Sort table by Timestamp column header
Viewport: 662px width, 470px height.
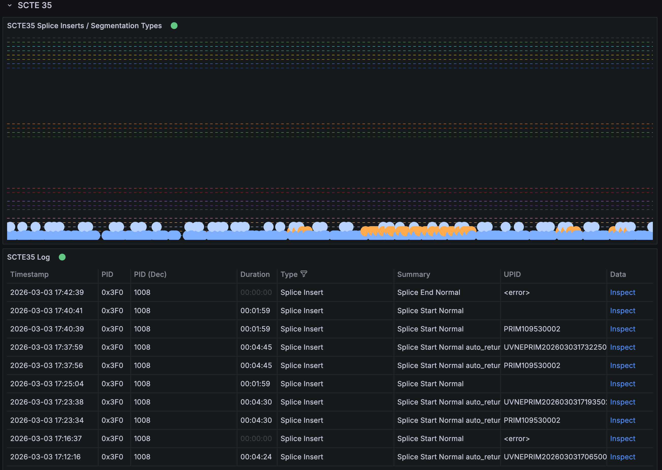tap(29, 274)
